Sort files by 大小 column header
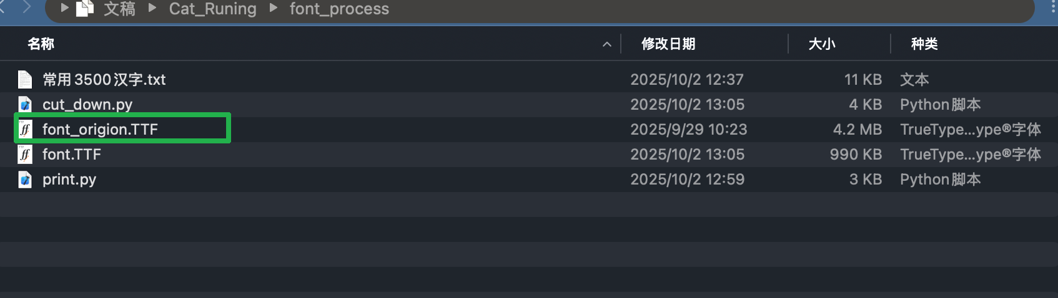1058x298 pixels. pos(821,44)
